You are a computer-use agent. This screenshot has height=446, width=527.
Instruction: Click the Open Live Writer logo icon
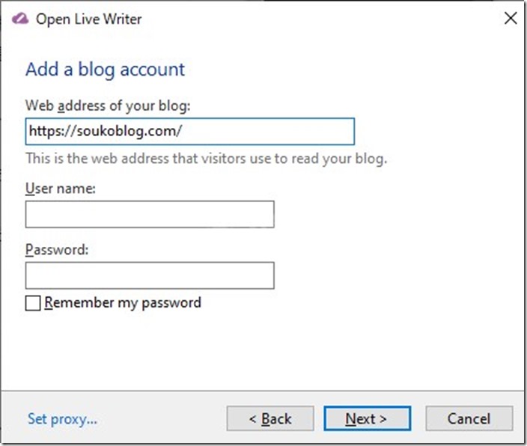click(x=20, y=19)
